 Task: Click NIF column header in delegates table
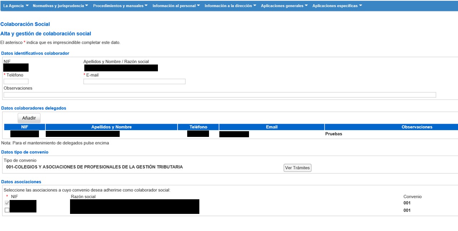tap(25, 127)
